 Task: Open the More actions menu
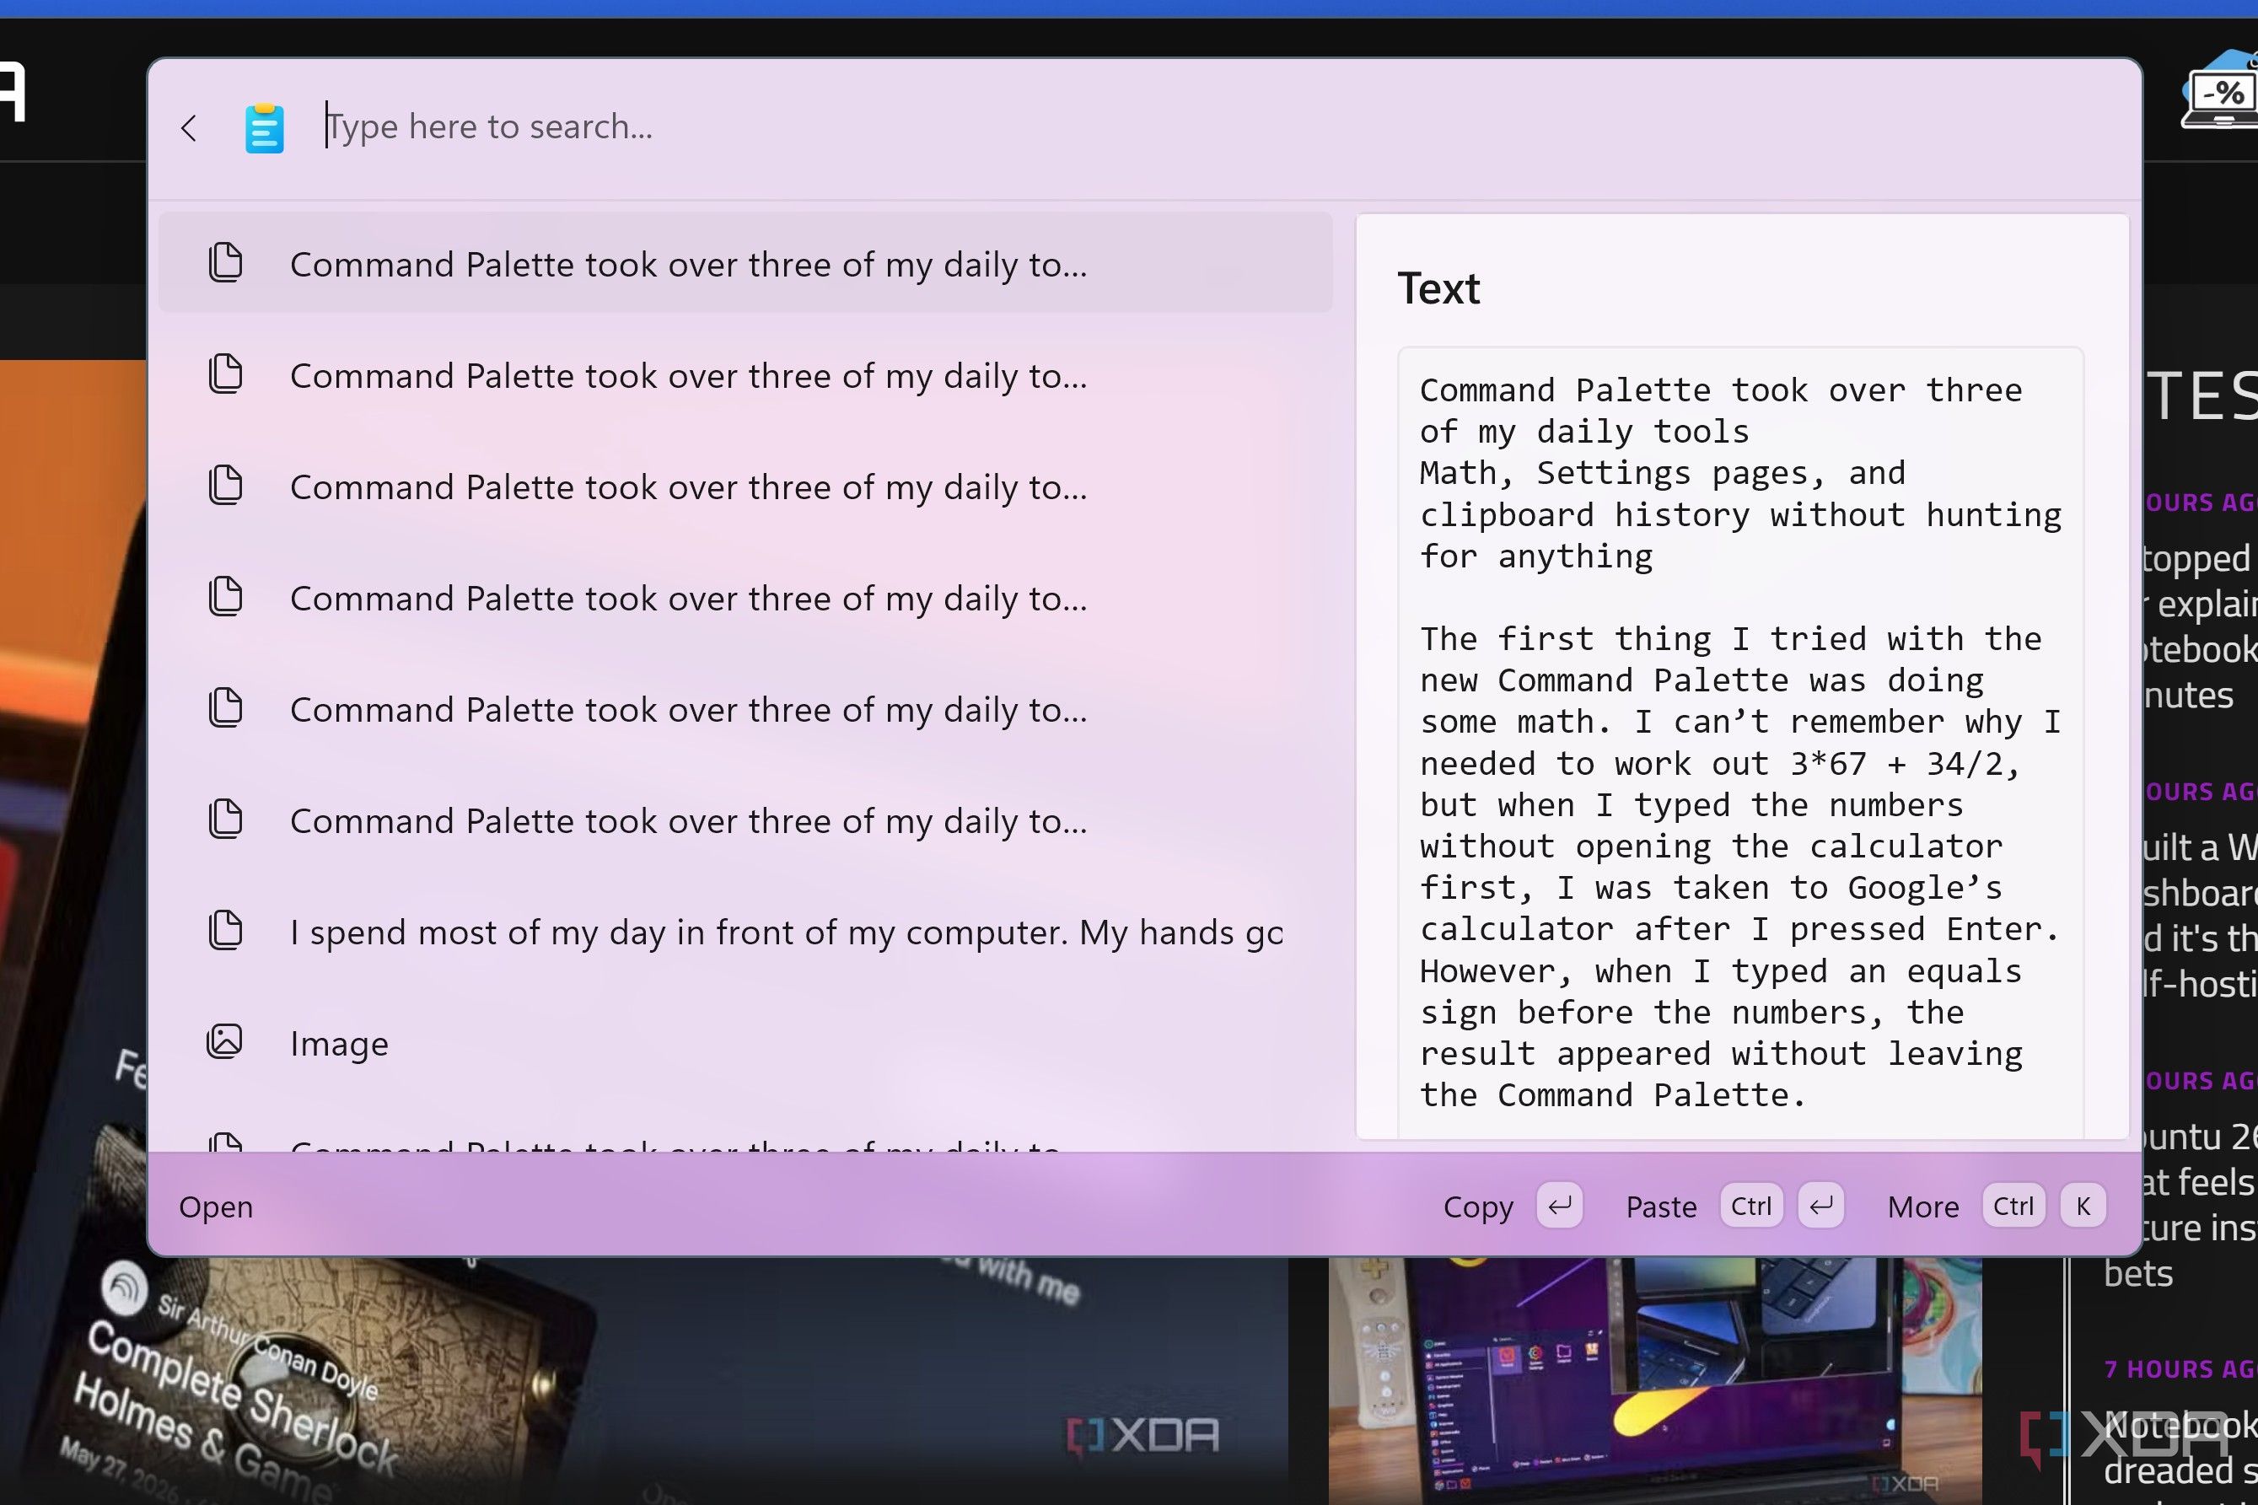click(1923, 1207)
